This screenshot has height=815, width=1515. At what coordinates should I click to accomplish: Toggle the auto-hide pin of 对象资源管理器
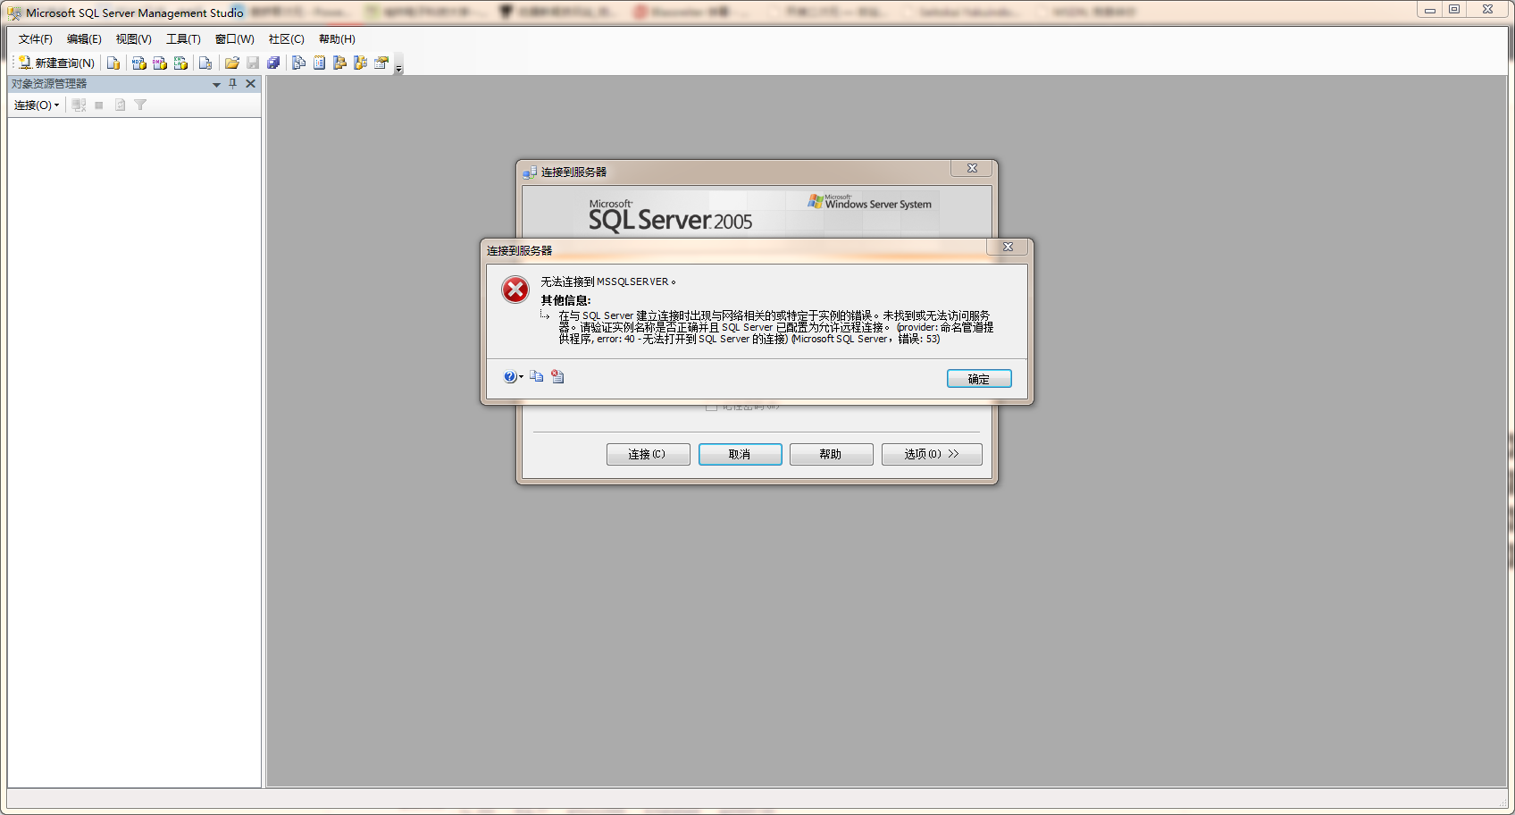pyautogui.click(x=233, y=83)
